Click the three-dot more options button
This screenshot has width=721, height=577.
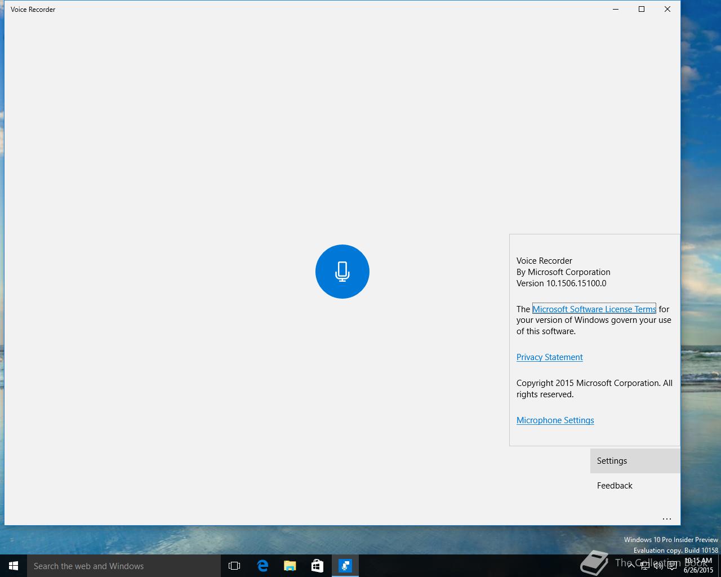tap(667, 518)
